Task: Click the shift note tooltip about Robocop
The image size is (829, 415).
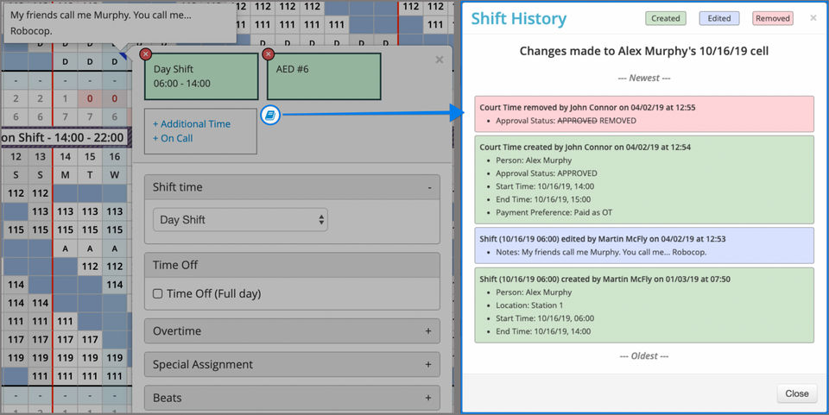Action: tap(120, 22)
